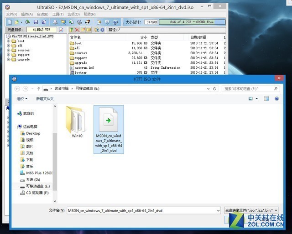Click the green up-folder icon beside the path
Image resolution: width=292 pixels, height=234 pixels.
(72, 30)
